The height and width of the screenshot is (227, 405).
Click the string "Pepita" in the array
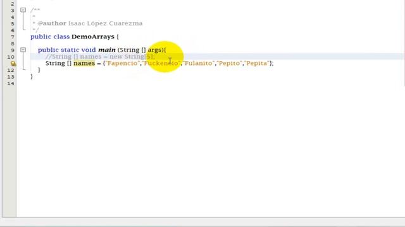click(x=256, y=63)
